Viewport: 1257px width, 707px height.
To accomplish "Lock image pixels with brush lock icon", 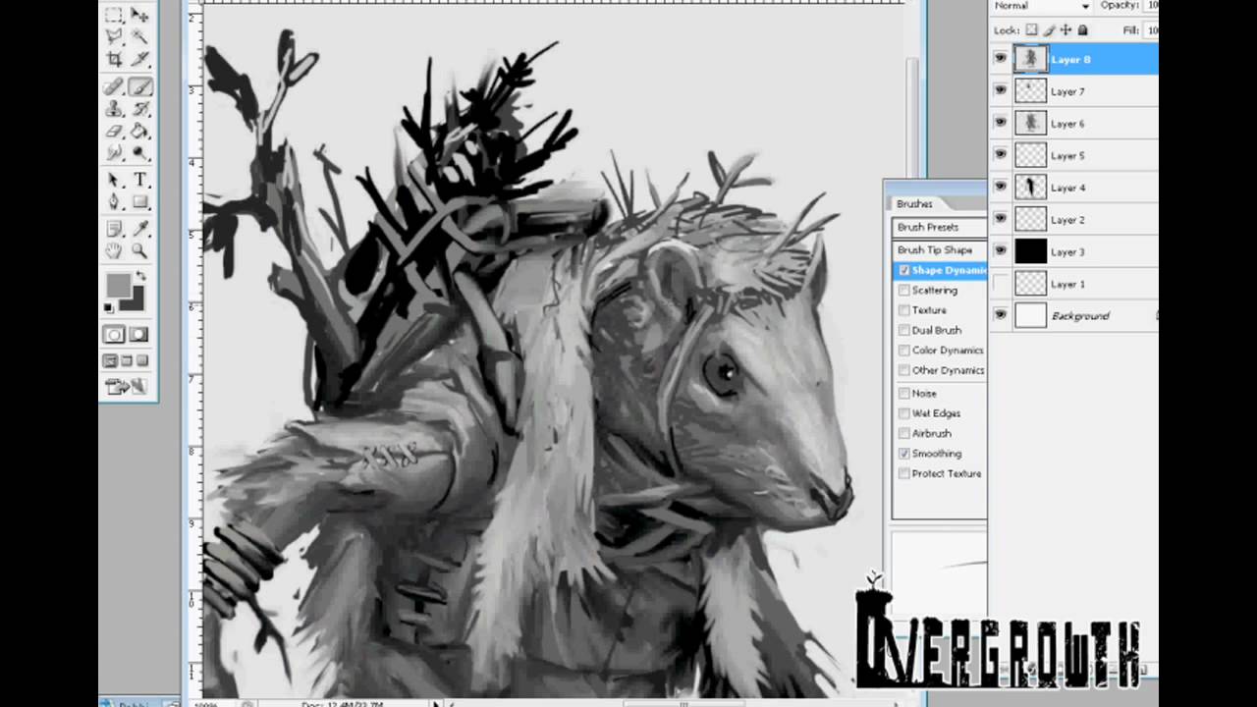I will [x=1049, y=30].
